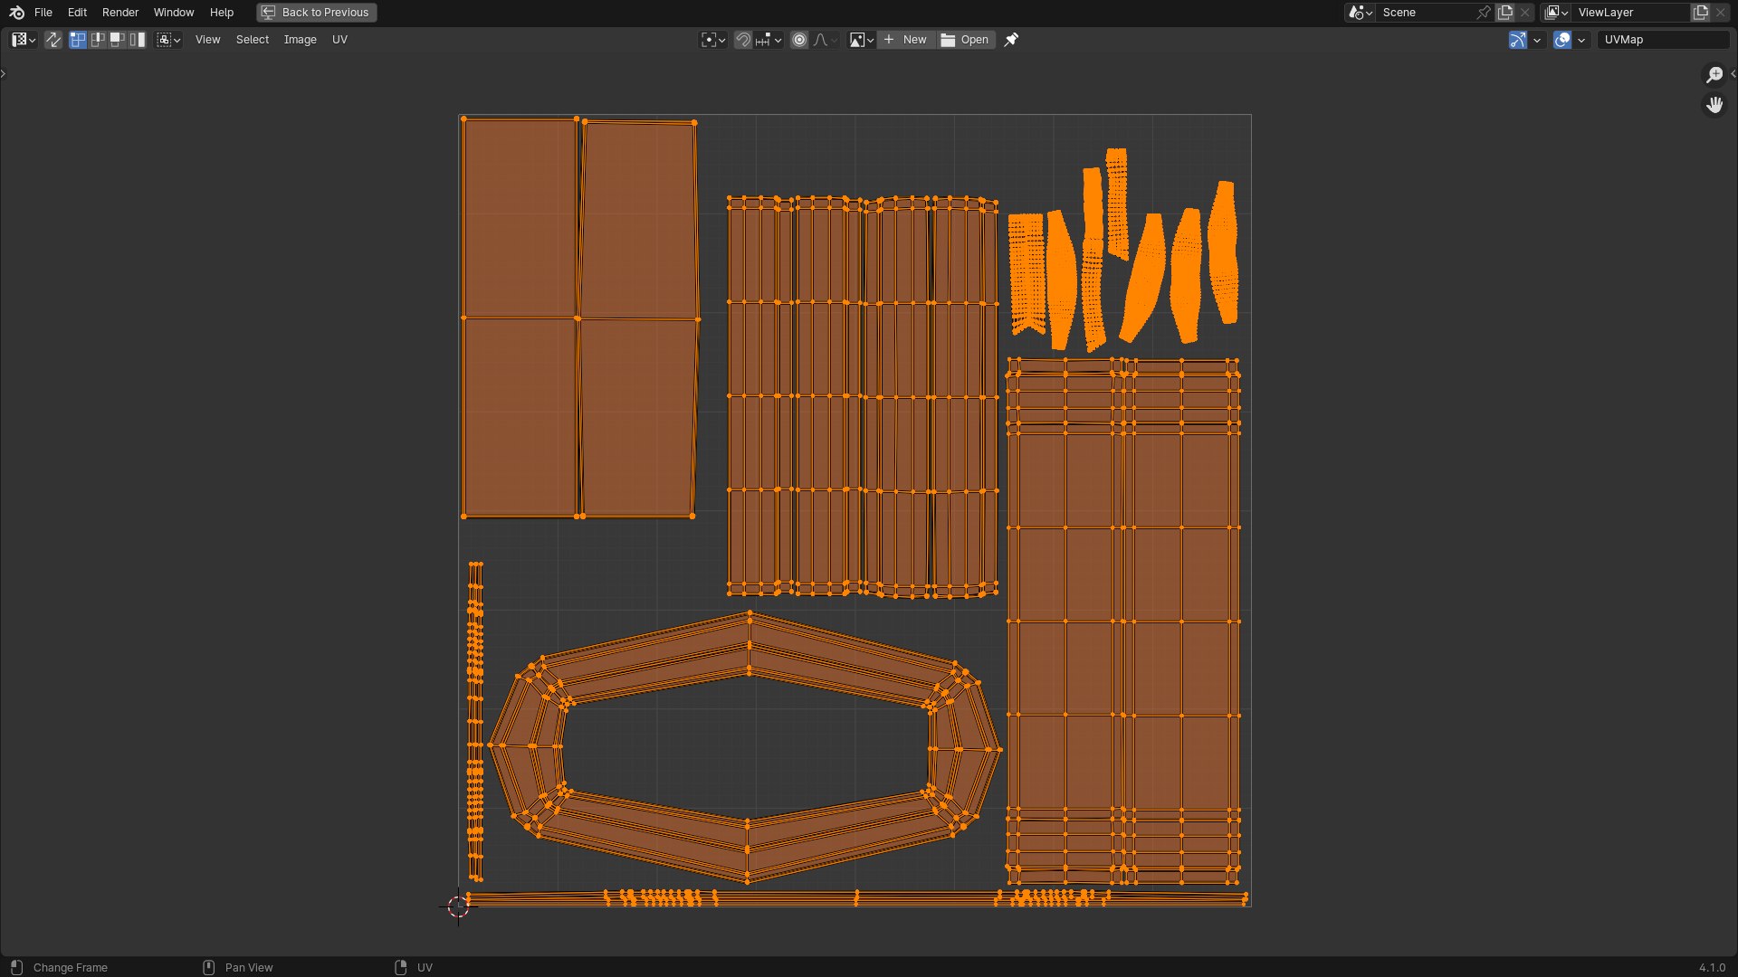1738x977 pixels.
Task: Select UV vertex selection mode
Action: coord(78,40)
